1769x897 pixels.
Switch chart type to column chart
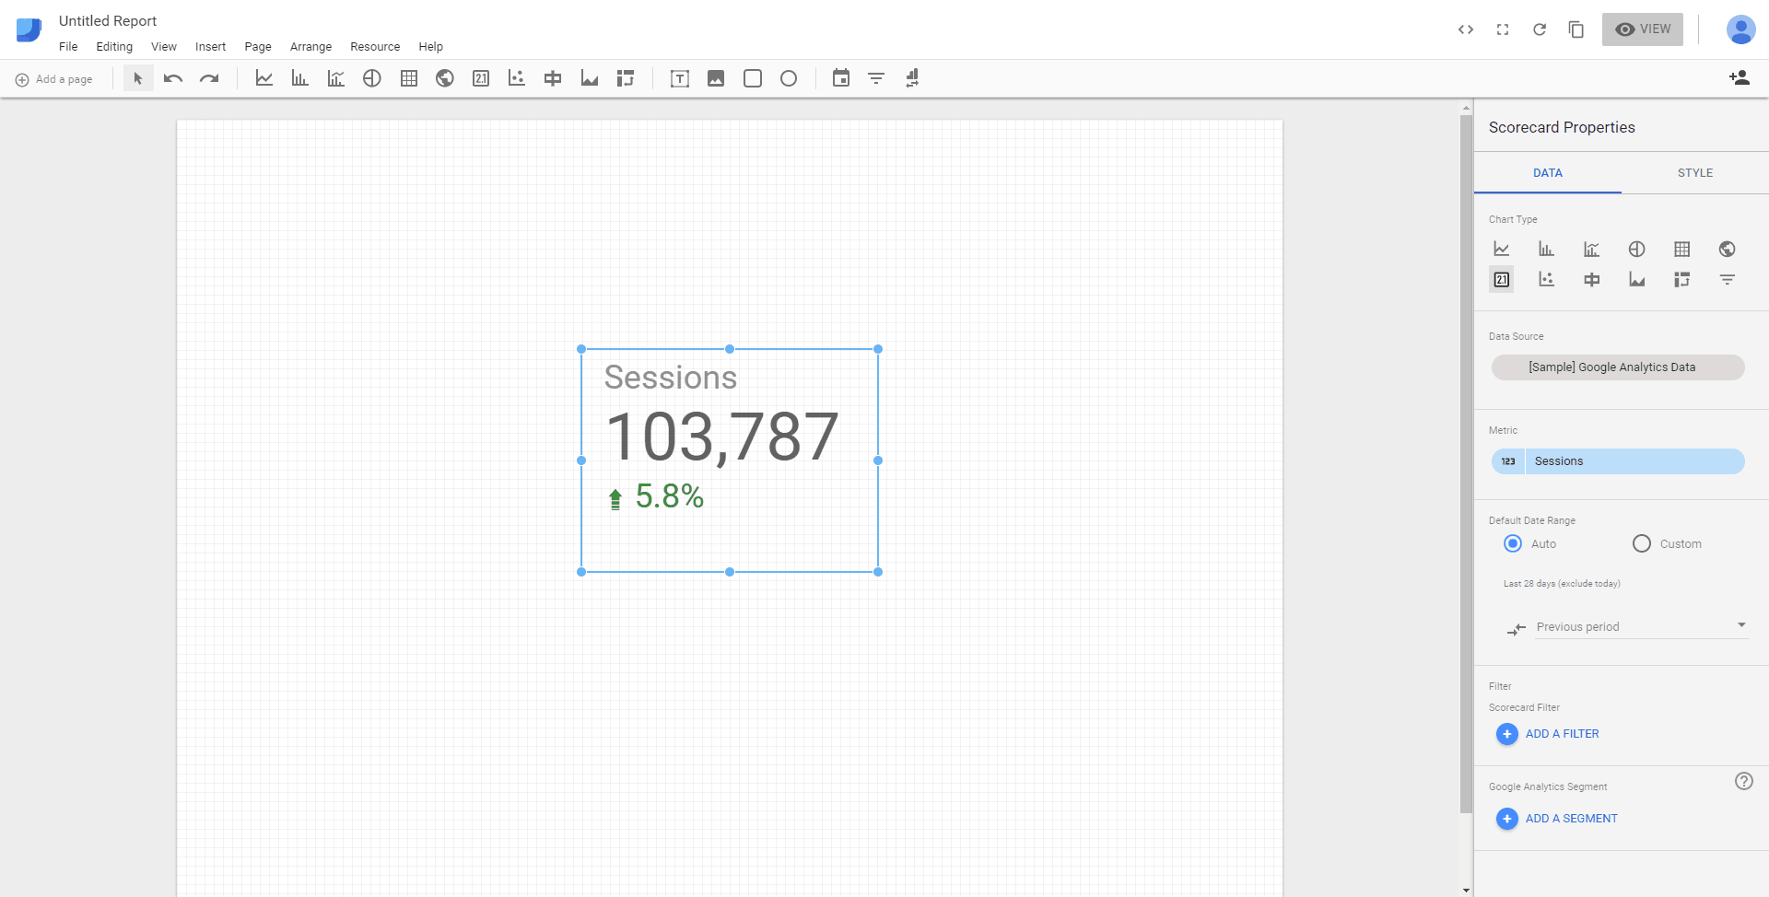click(x=1546, y=249)
